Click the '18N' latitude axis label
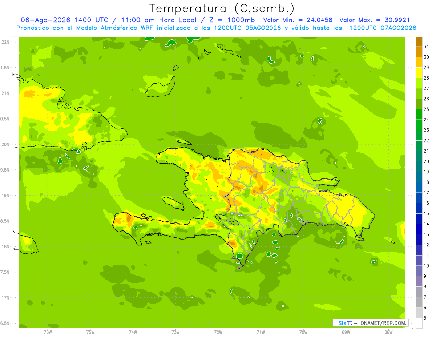Image resolution: width=436 pixels, height=337 pixels. tap(5, 246)
